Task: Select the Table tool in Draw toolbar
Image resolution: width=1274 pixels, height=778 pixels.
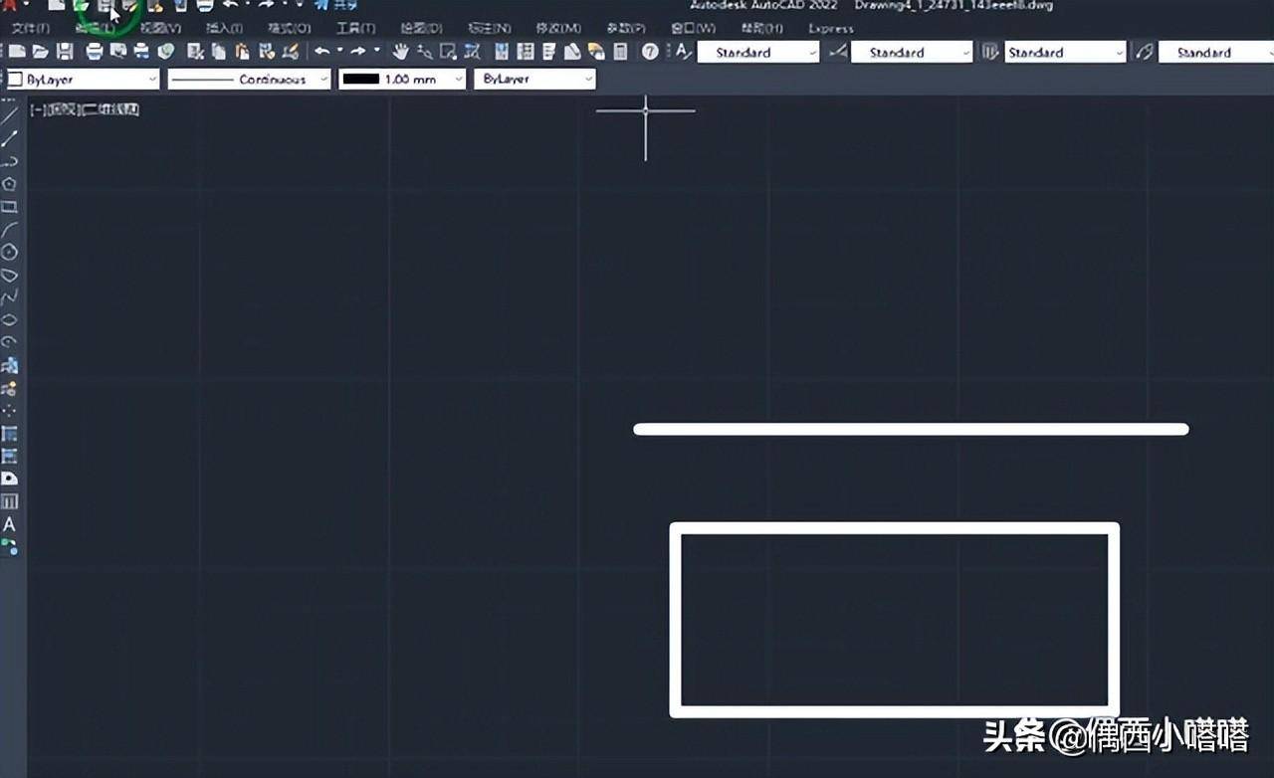Action: tap(10, 501)
